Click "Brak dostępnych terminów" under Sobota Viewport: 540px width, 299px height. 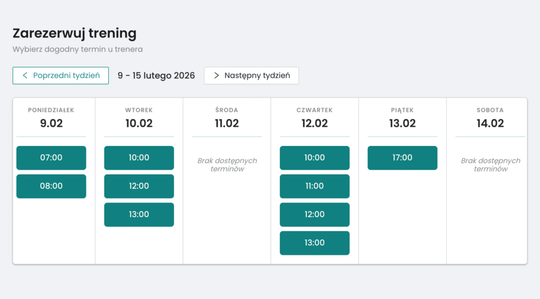pos(490,165)
